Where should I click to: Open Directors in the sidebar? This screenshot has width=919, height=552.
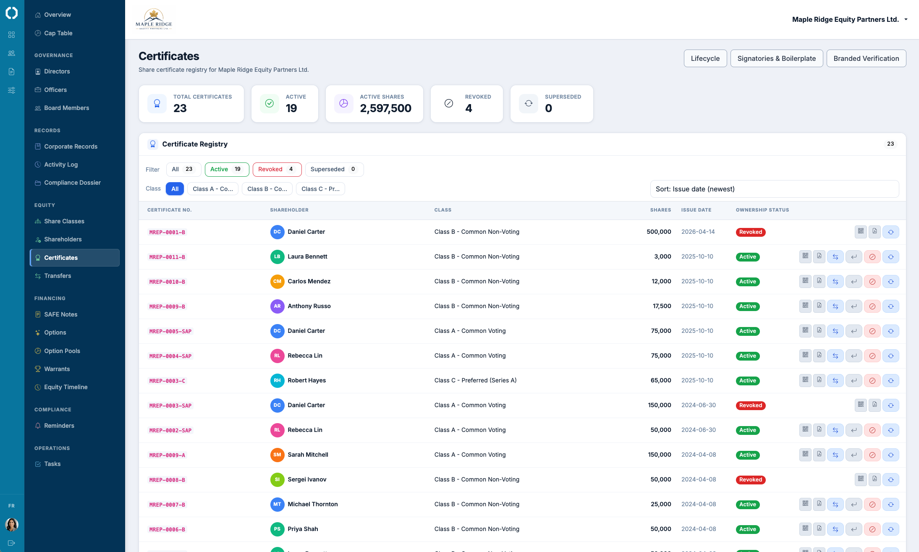(75, 71)
